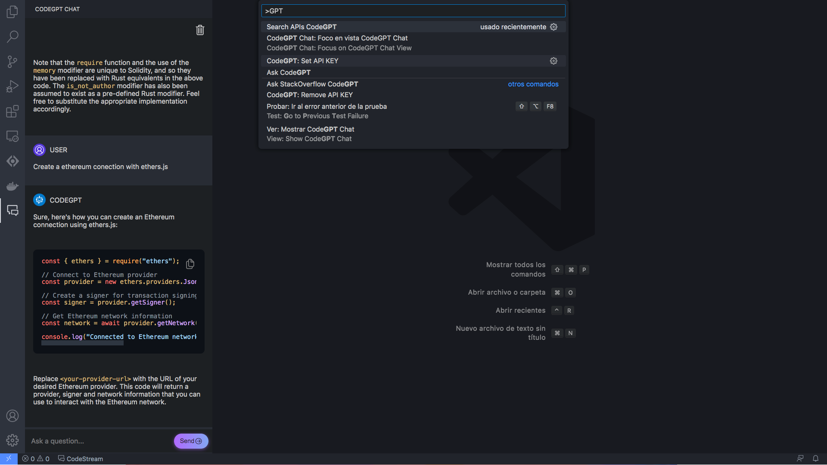Click the 'otros comandos' label
The width and height of the screenshot is (827, 465).
point(533,84)
